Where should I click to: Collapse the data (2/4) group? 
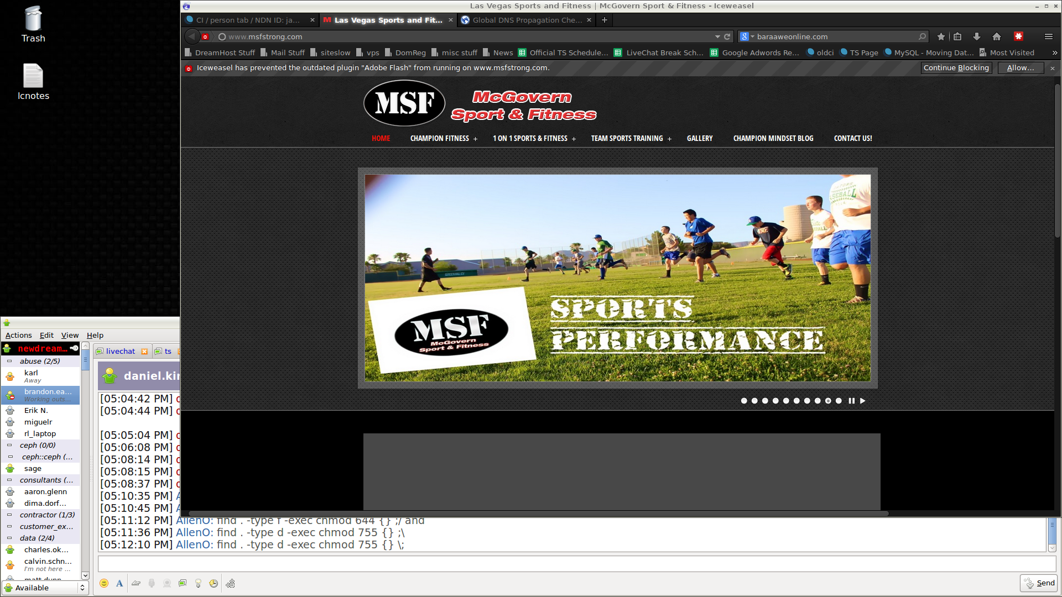[9, 538]
